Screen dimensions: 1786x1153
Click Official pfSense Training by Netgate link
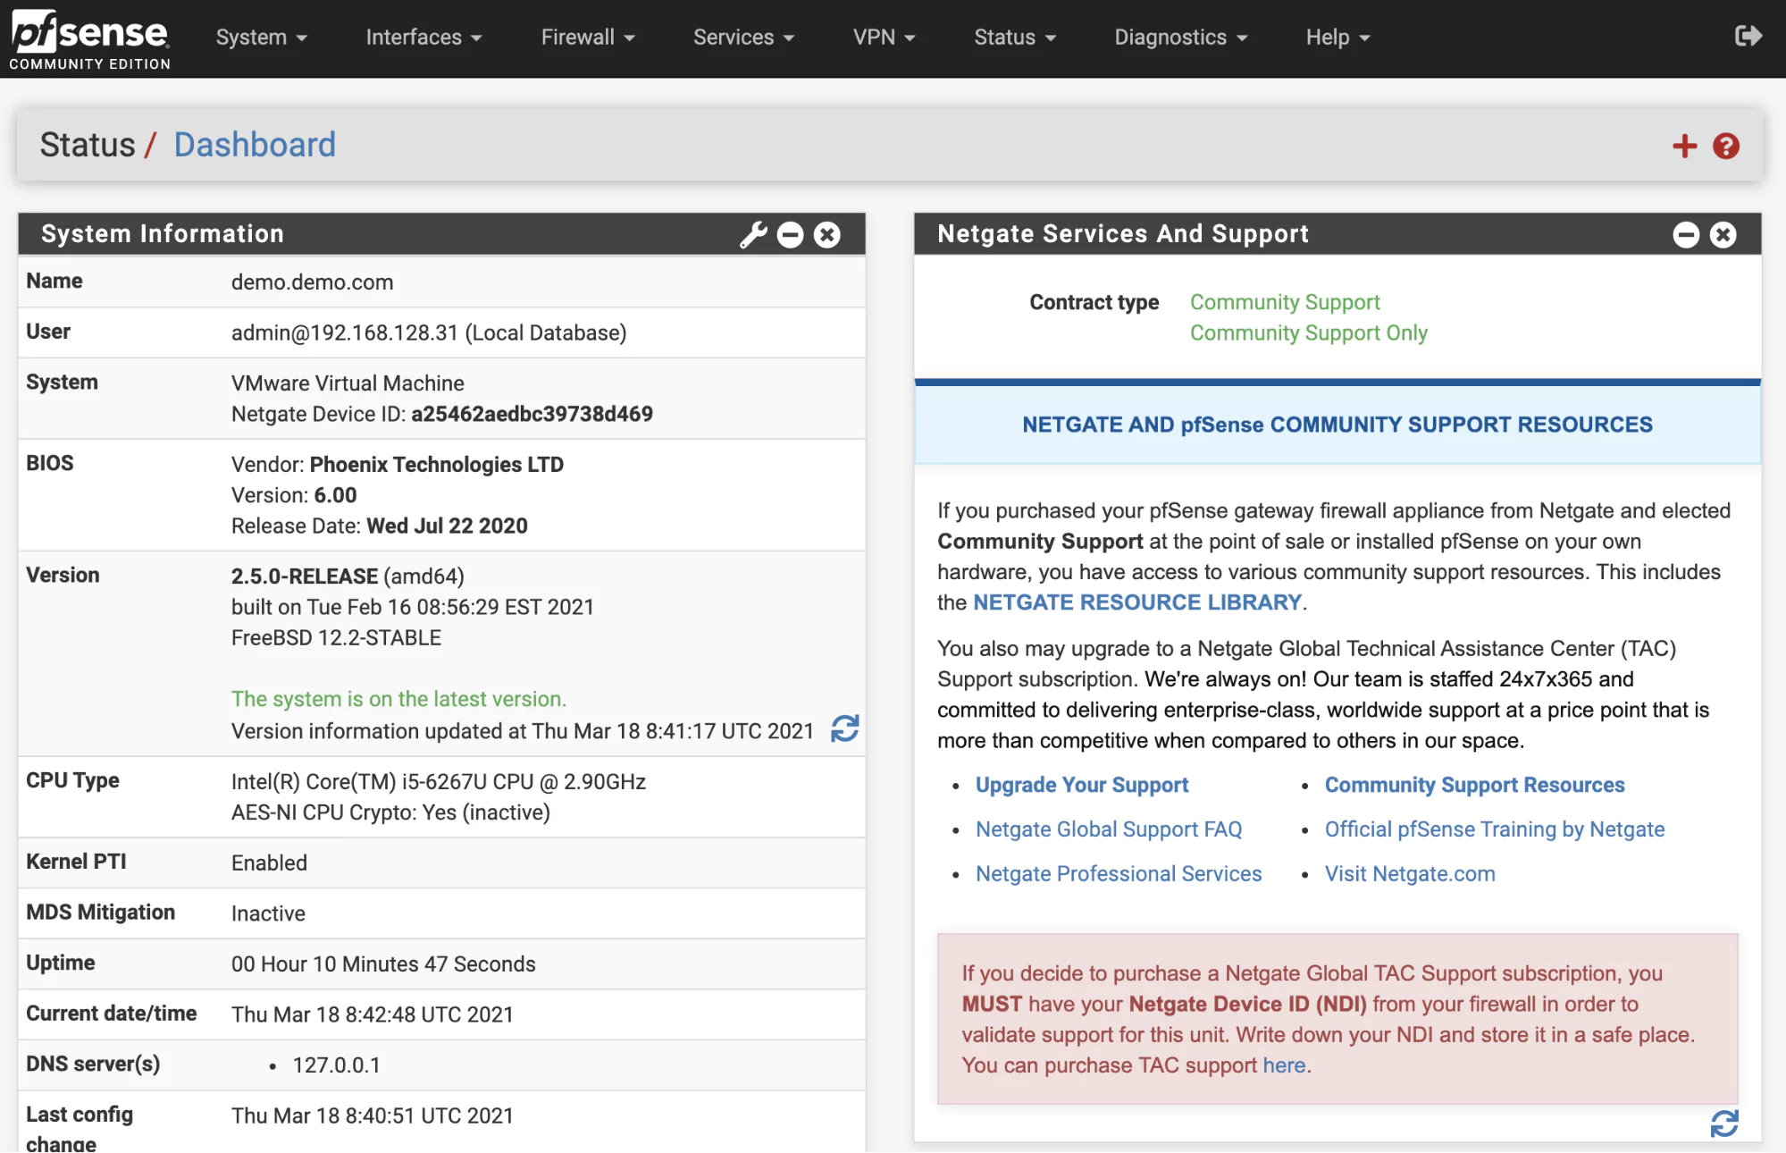pyautogui.click(x=1495, y=829)
